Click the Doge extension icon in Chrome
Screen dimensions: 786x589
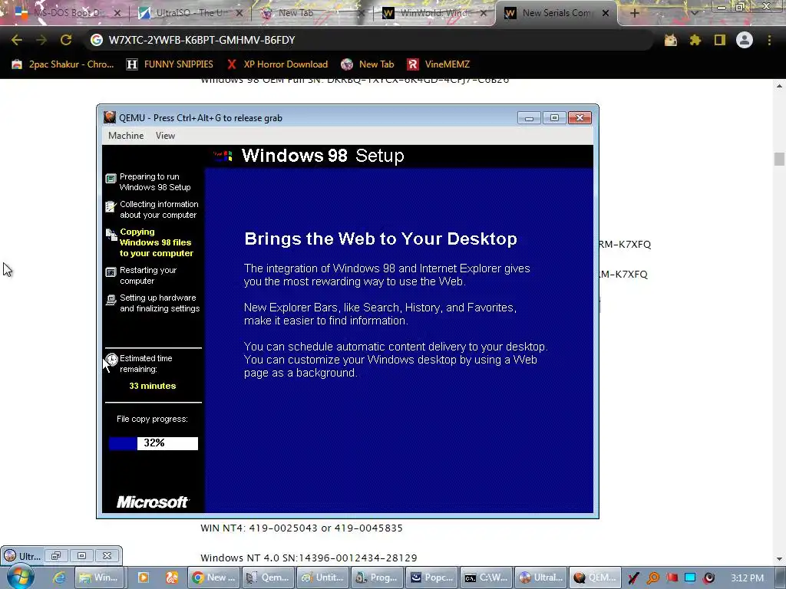pyautogui.click(x=670, y=40)
